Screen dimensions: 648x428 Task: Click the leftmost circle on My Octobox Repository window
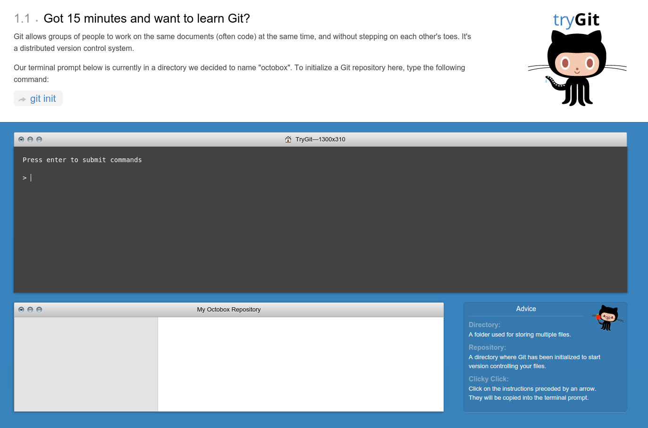pos(21,310)
